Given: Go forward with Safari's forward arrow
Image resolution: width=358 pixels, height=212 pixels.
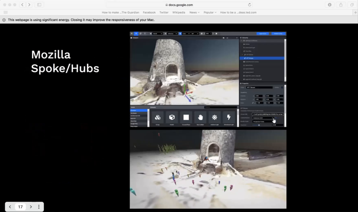Looking at the screenshot, I should 29,5.
